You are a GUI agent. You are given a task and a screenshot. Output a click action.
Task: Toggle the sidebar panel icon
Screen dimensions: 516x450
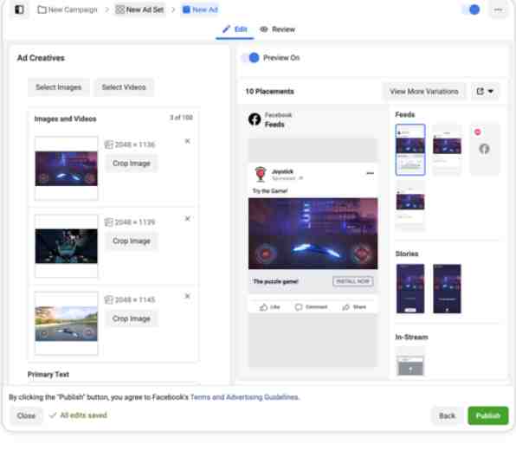coord(19,10)
